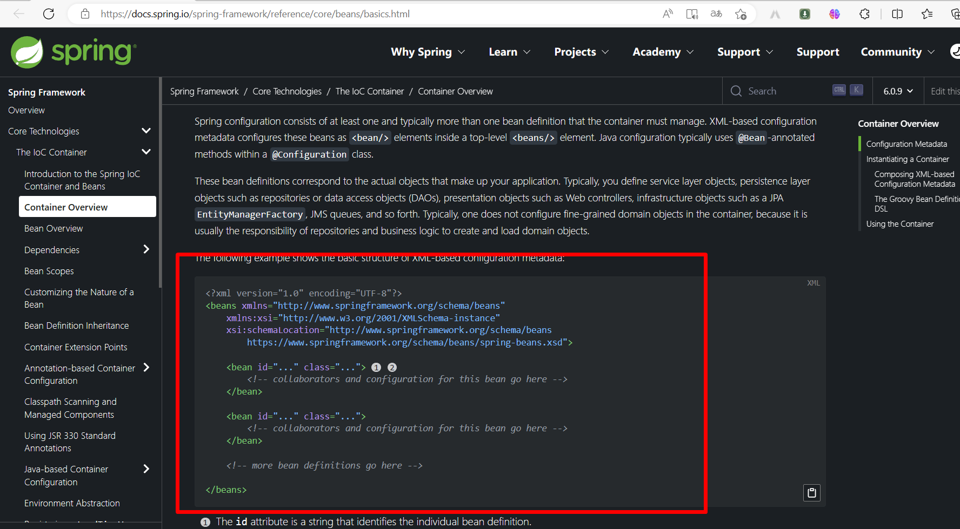This screenshot has width=960, height=529.
Task: Open the Support dropdown menu
Action: coord(745,52)
